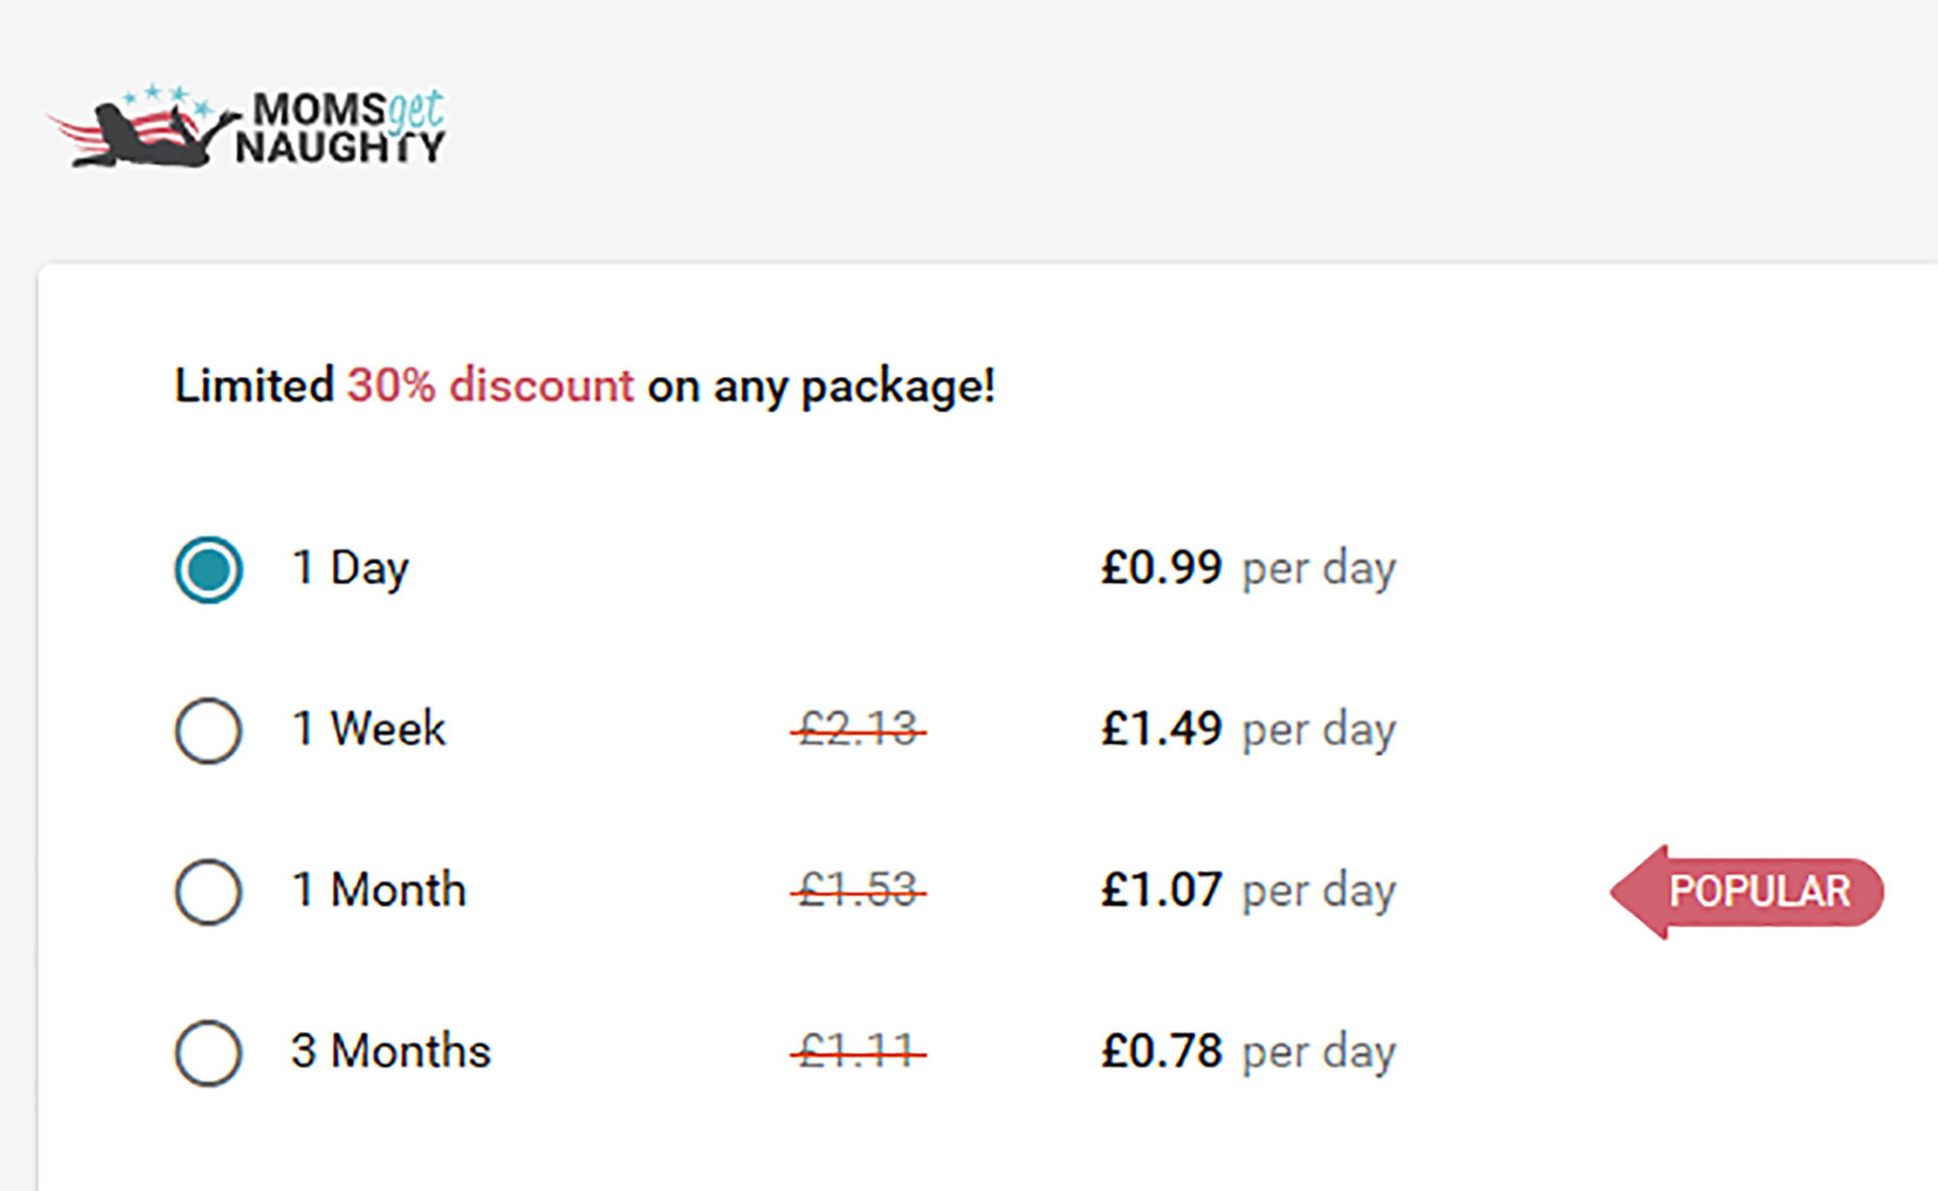1938x1191 pixels.
Task: Click the "1 Week" package label
Action: coord(368,729)
